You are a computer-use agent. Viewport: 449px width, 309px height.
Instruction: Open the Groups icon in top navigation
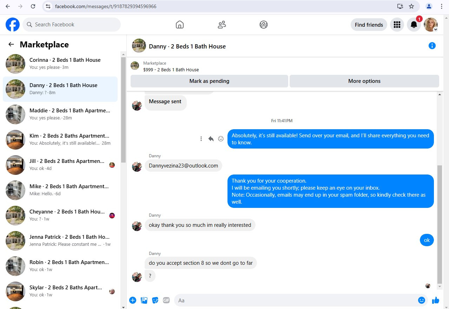(263, 25)
